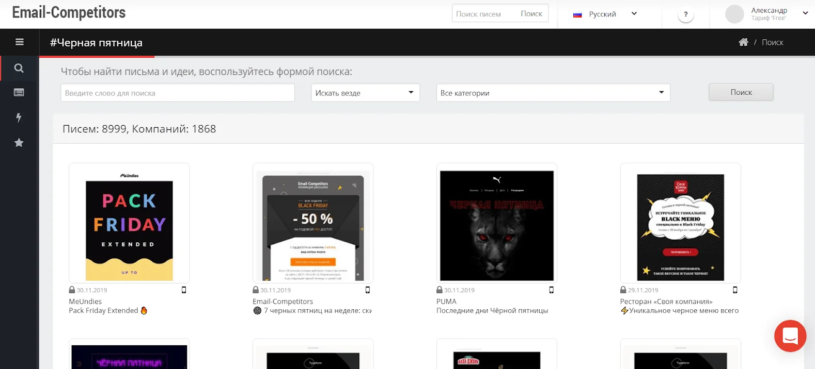The width and height of the screenshot is (815, 369).
Task: Open MeUndies sender name link
Action: [85, 301]
